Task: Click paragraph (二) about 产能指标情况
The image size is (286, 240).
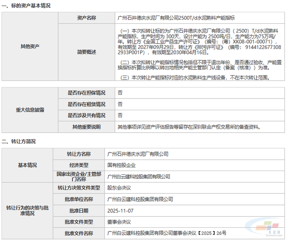Action: click(x=200, y=65)
